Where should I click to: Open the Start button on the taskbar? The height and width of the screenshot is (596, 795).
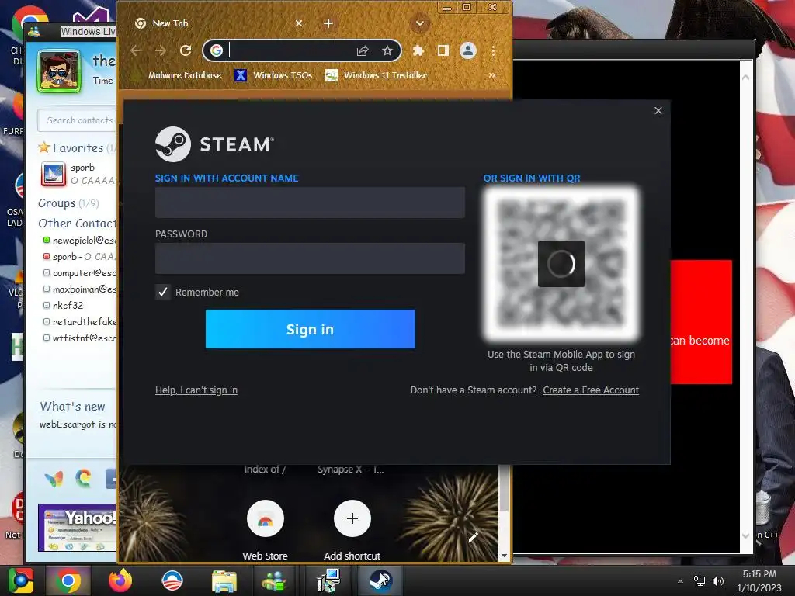point(21,580)
